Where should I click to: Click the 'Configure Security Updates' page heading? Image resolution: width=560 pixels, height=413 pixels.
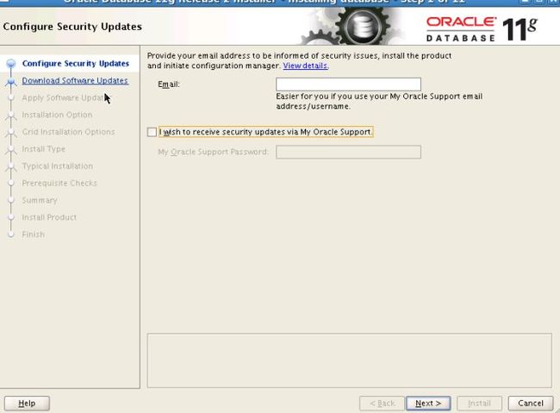pyautogui.click(x=72, y=27)
